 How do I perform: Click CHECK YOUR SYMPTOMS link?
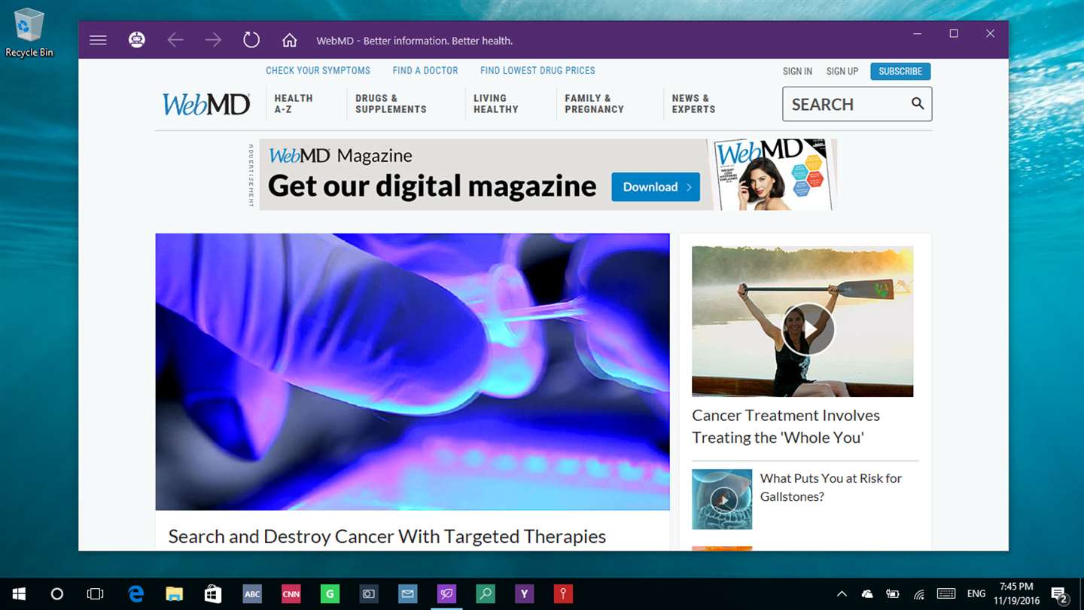tap(318, 70)
